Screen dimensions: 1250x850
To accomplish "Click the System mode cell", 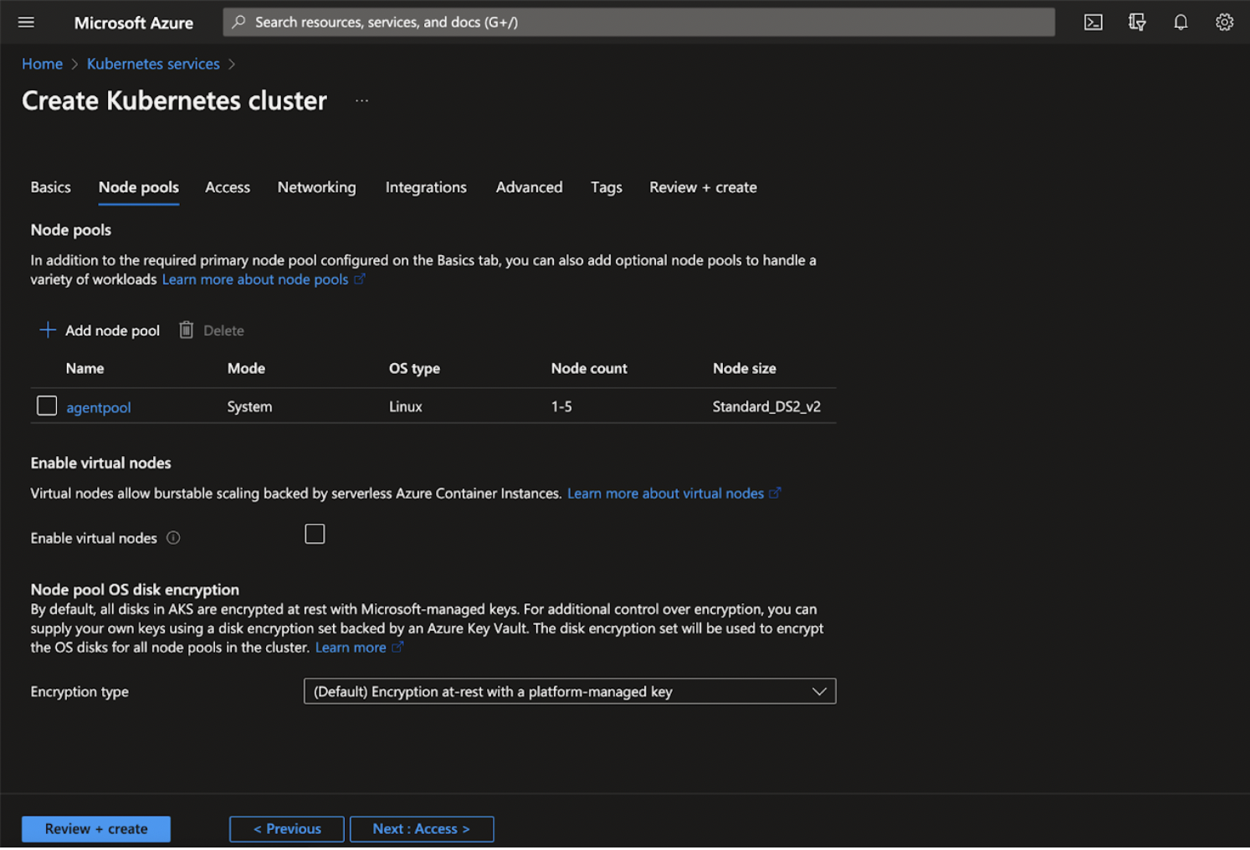I will pos(249,407).
